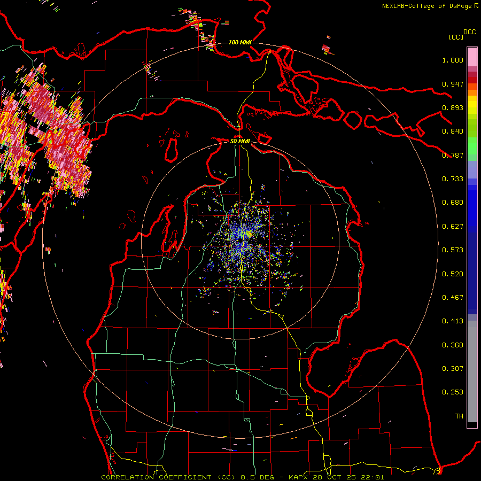Click the 0.893 scale value

point(453,107)
